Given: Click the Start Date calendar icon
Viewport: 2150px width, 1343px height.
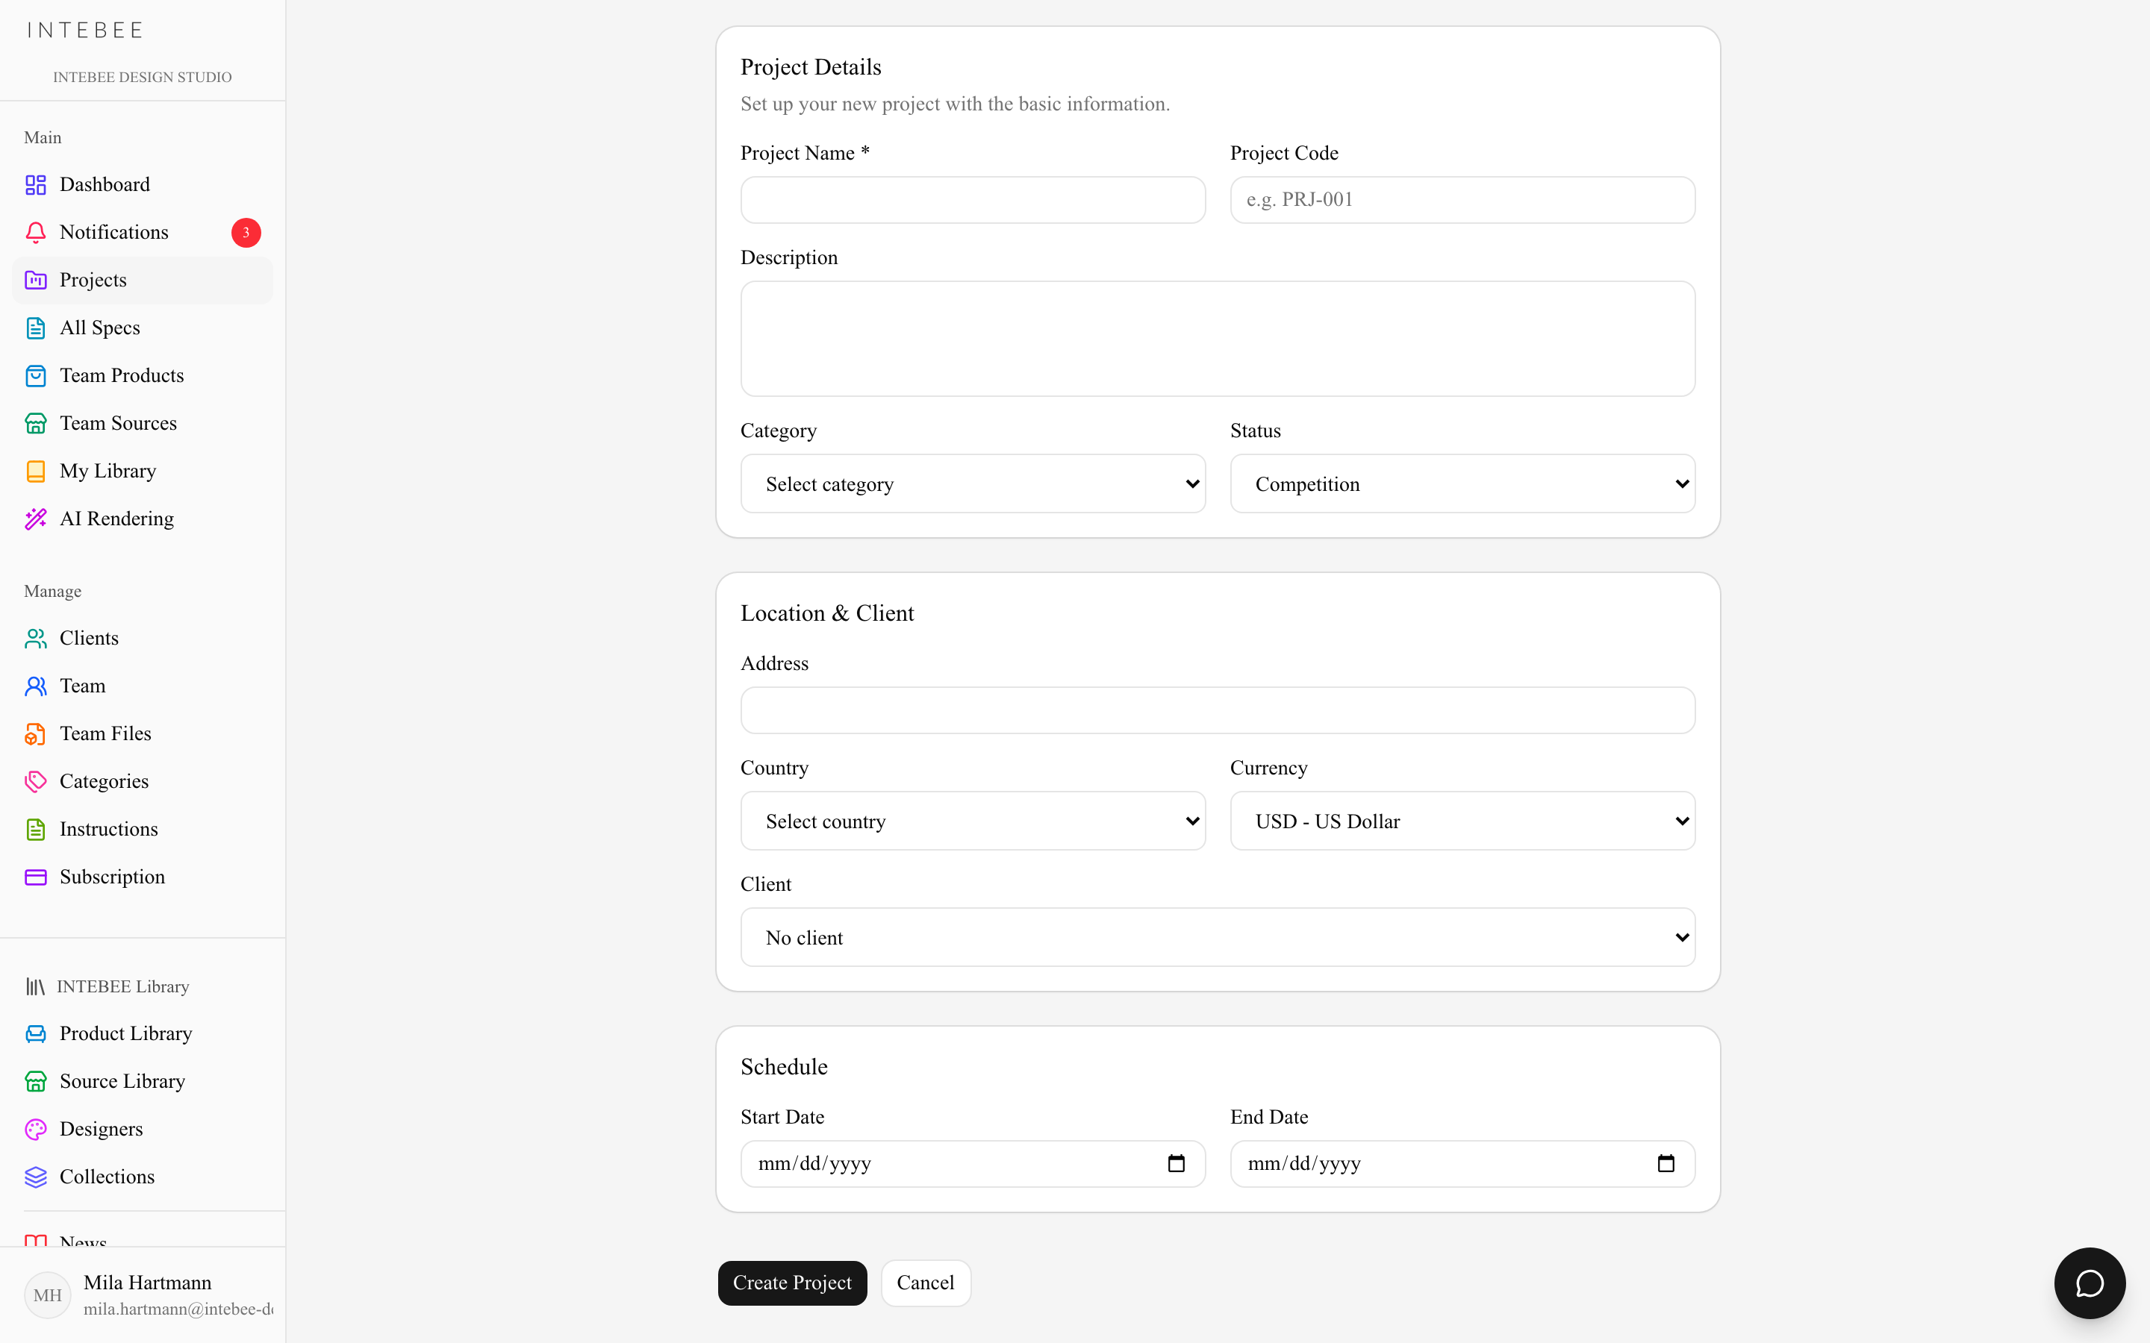Looking at the screenshot, I should coord(1177,1164).
